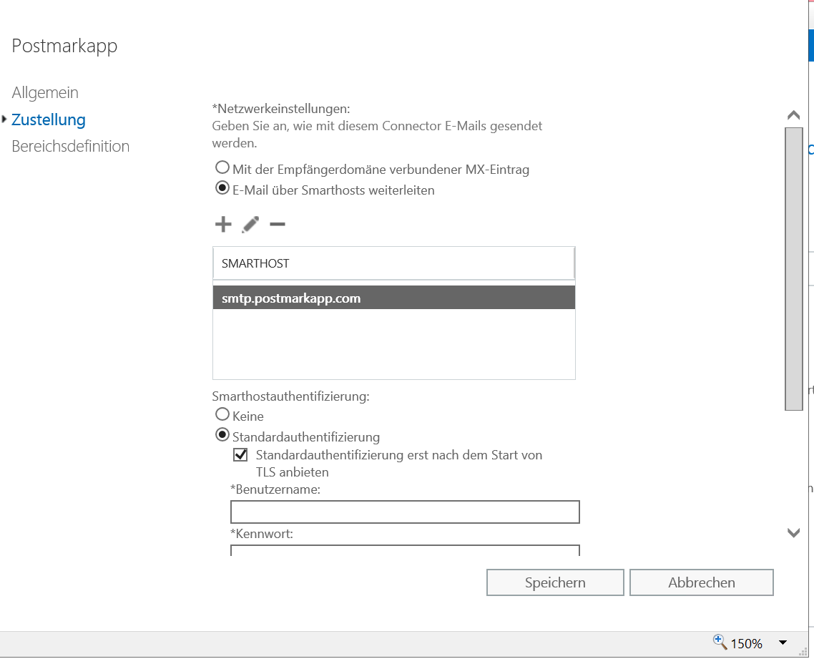This screenshot has width=814, height=659.
Task: Add a new smart host with plus icon
Action: 223,225
